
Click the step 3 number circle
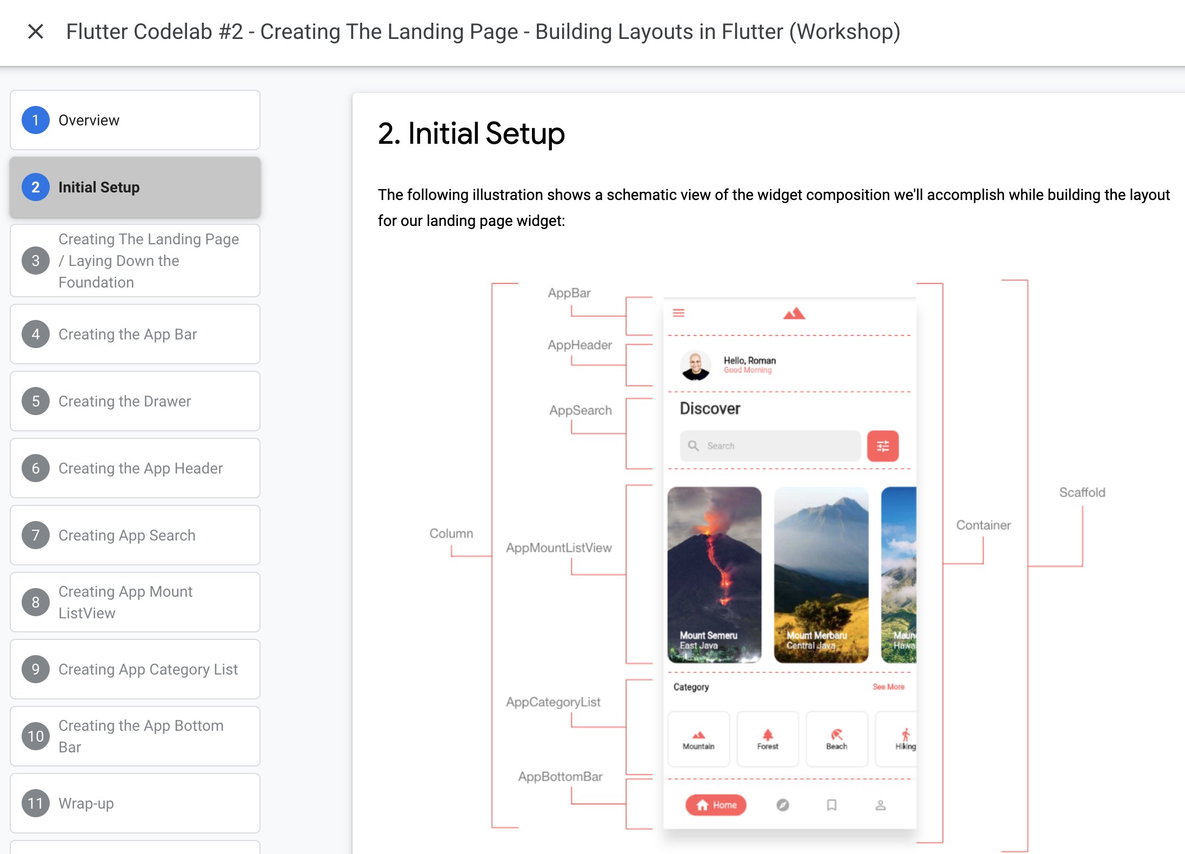pos(36,261)
